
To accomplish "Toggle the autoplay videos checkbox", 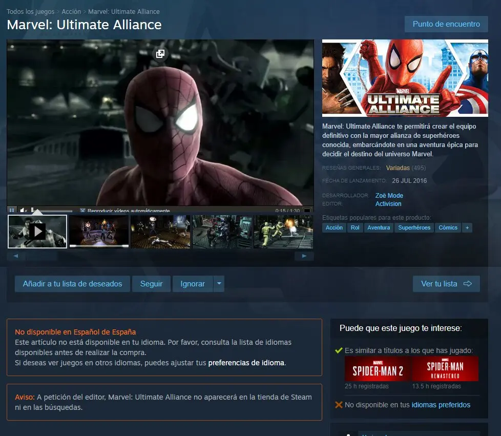I will (x=82, y=211).
